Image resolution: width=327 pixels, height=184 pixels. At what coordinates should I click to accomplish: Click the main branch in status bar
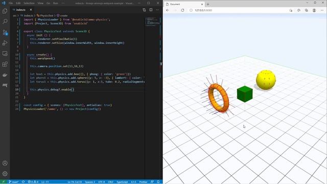click(14, 182)
